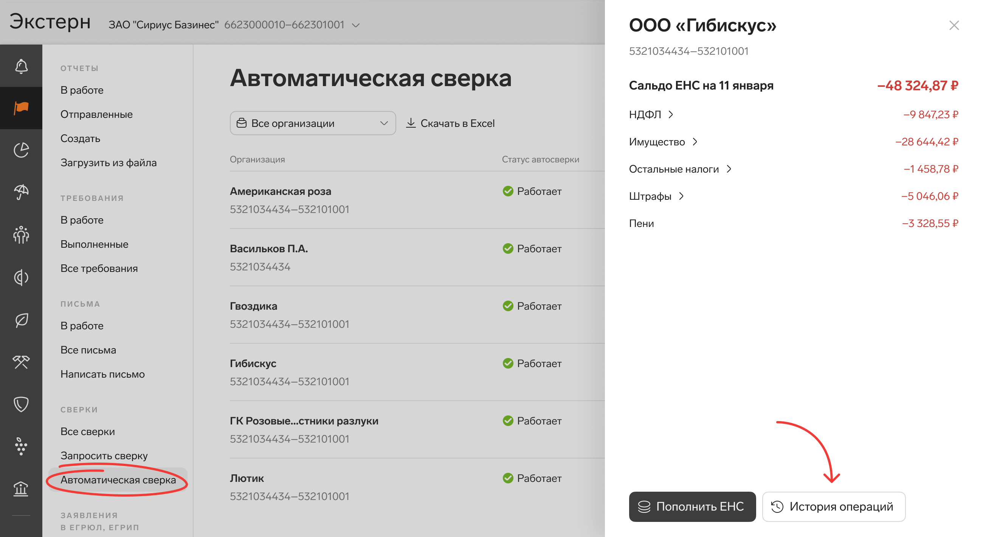Viewport: 983px width, 537px height.
Task: Select the orange flag reports icon
Action: coord(21,108)
